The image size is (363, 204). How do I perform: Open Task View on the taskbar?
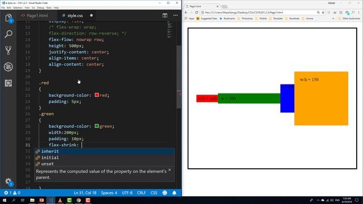(x=23, y=200)
